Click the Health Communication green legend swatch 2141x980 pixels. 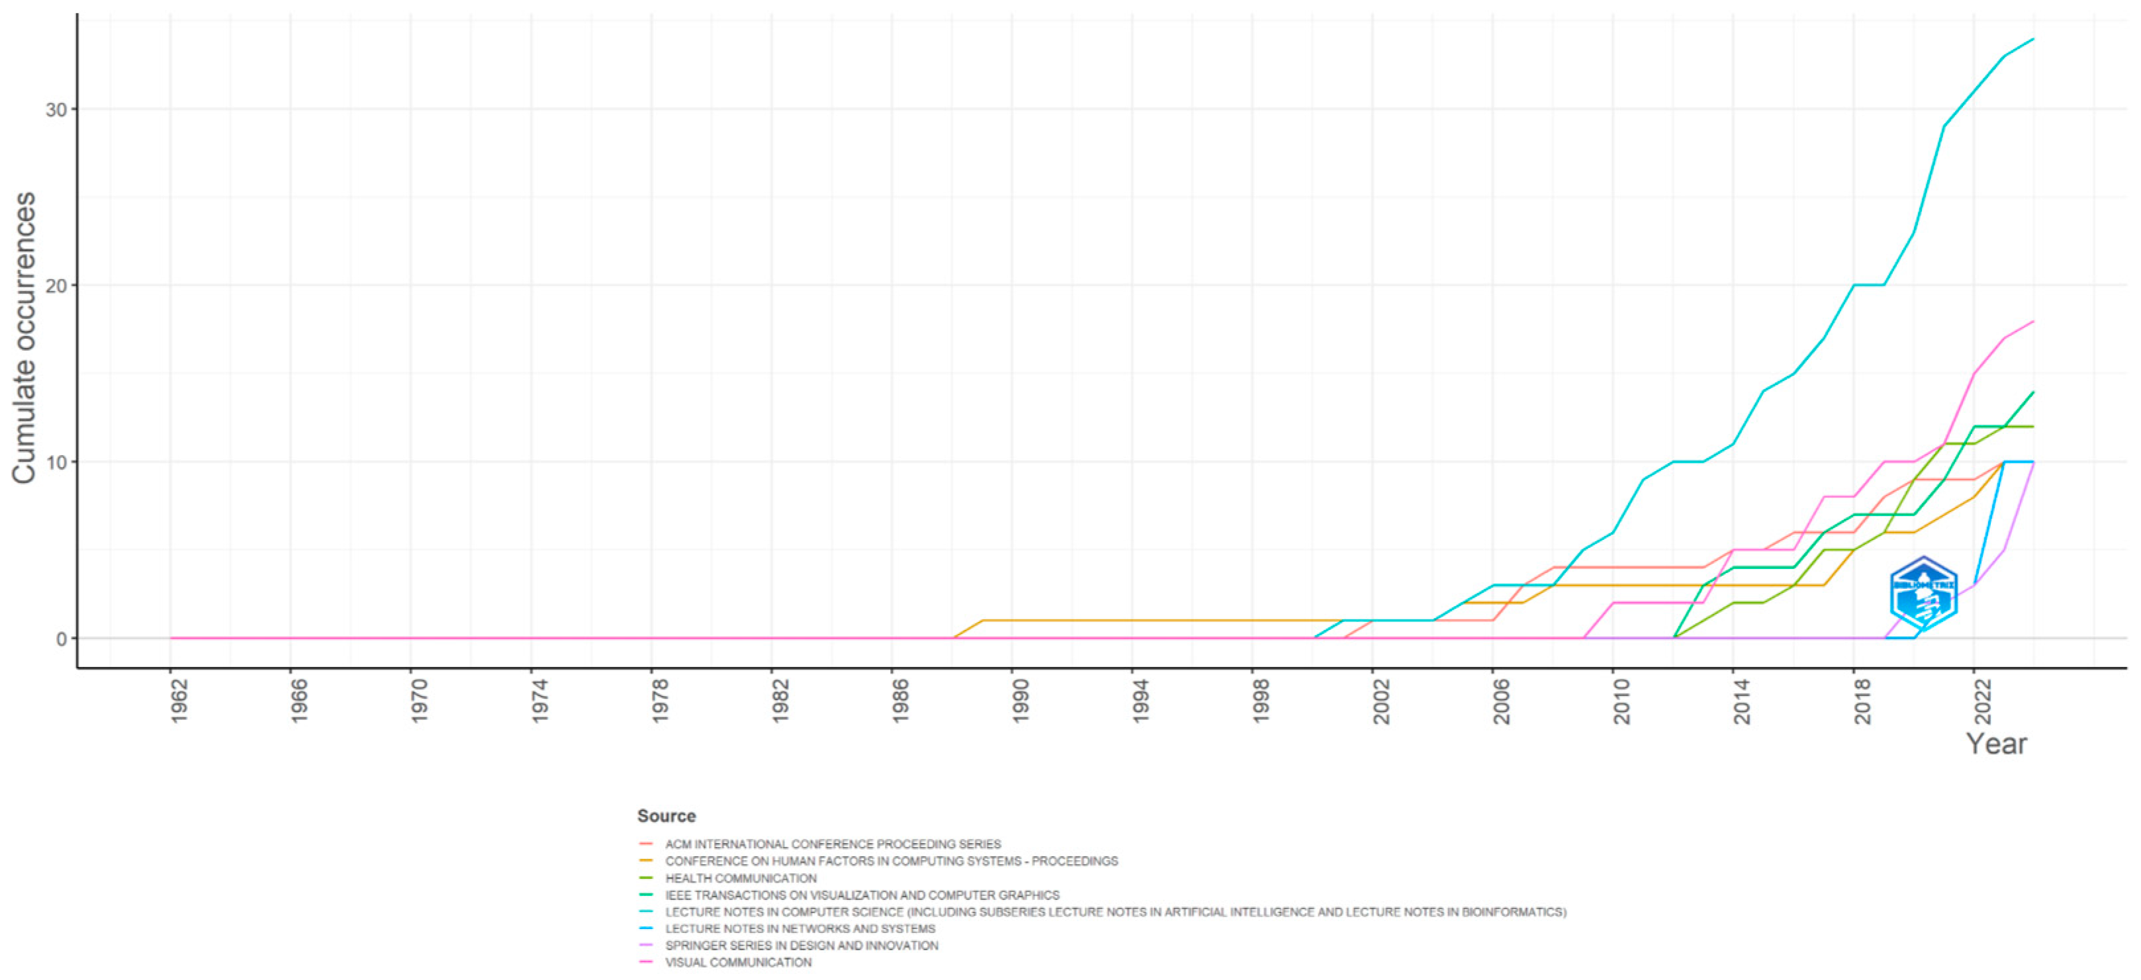click(x=646, y=877)
